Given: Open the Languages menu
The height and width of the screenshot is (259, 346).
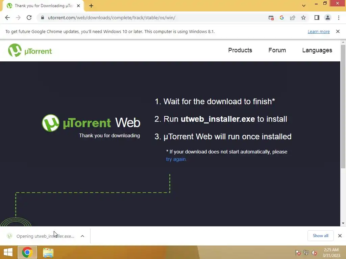Looking at the screenshot, I should tap(317, 50).
